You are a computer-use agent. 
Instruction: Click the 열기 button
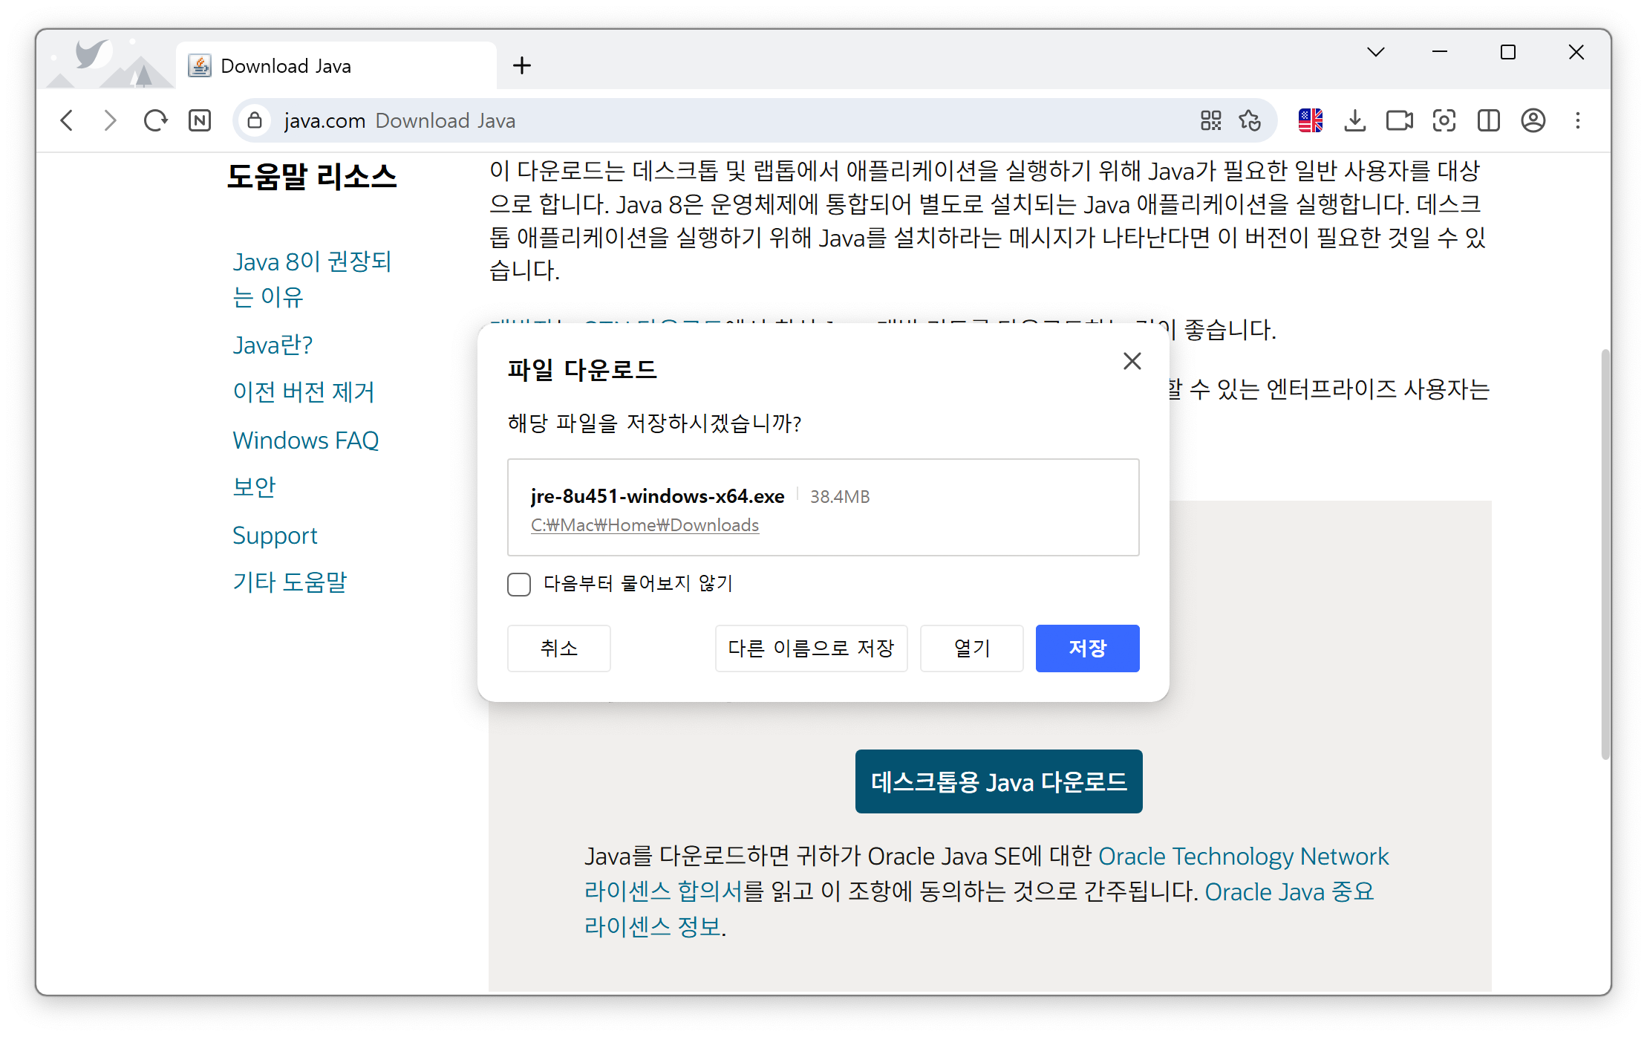(x=972, y=648)
